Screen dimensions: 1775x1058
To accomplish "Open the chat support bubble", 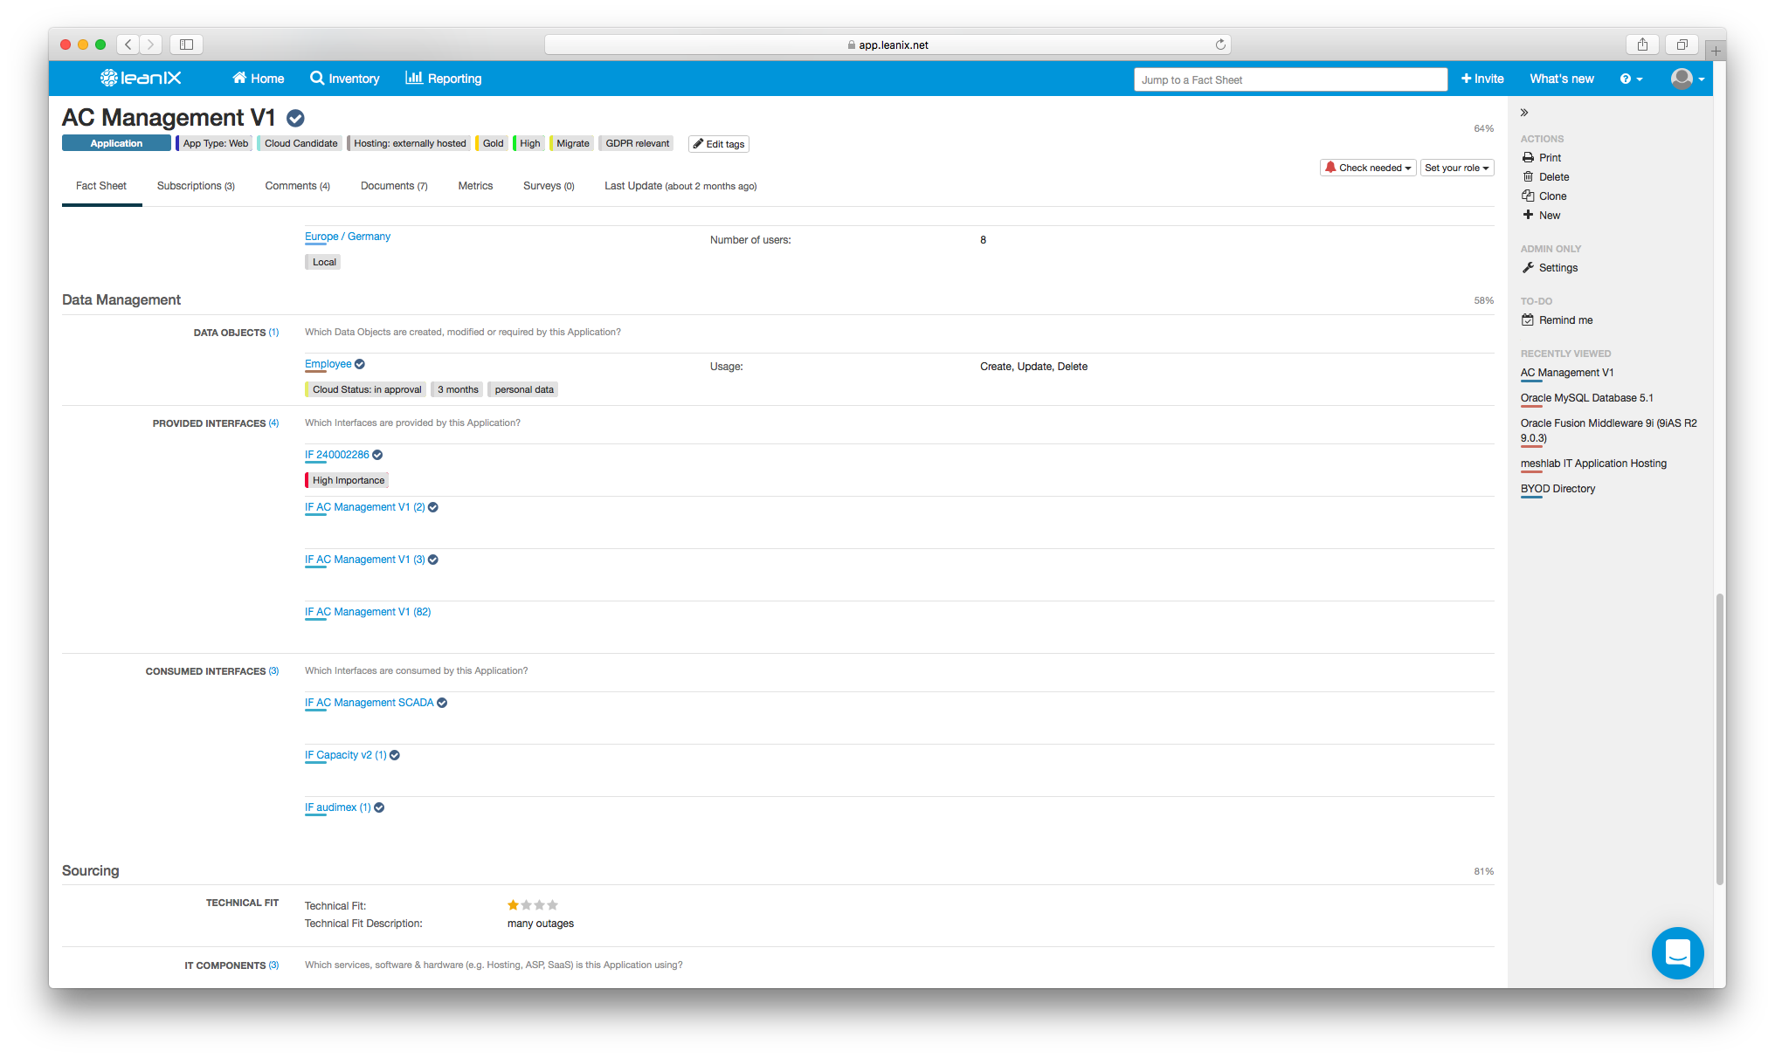I will (x=1677, y=952).
